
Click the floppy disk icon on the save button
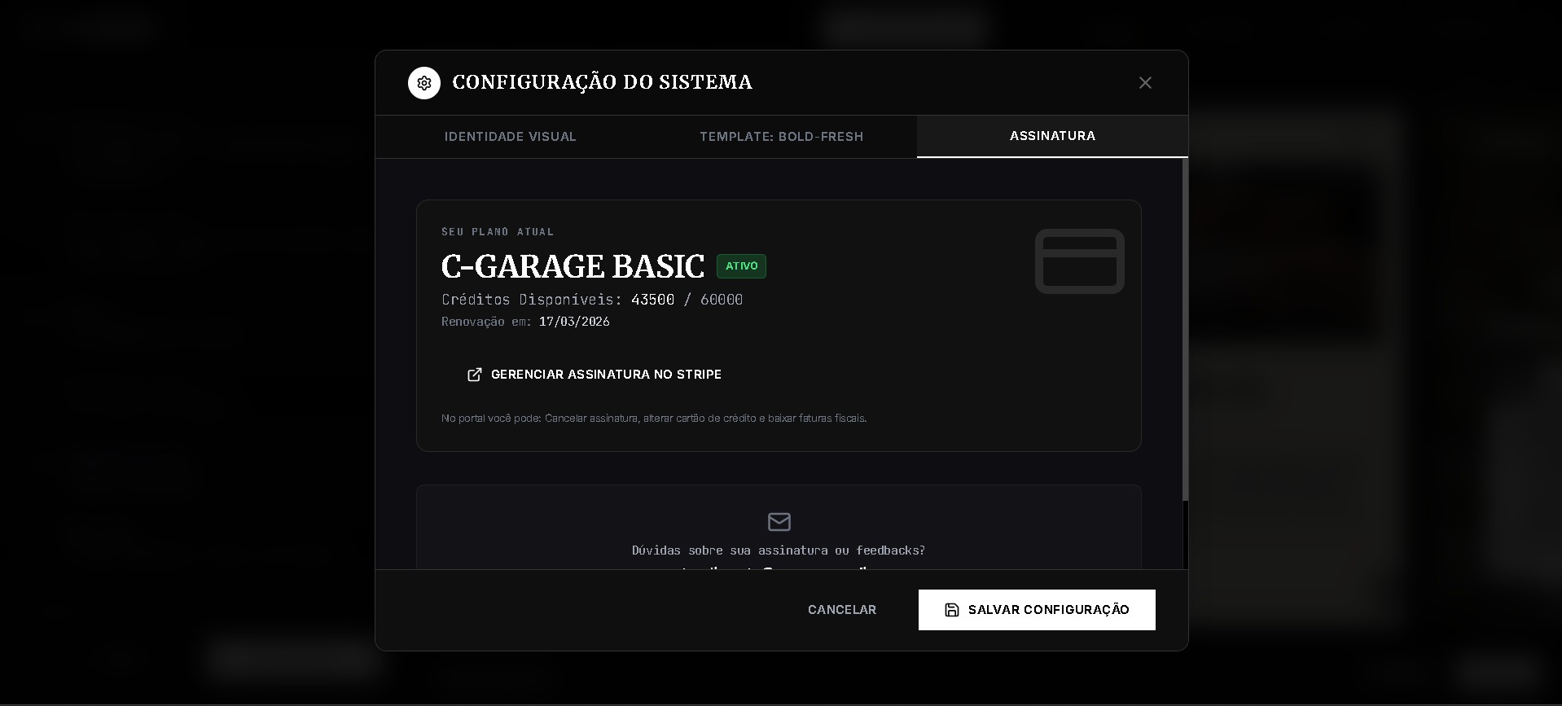(951, 610)
